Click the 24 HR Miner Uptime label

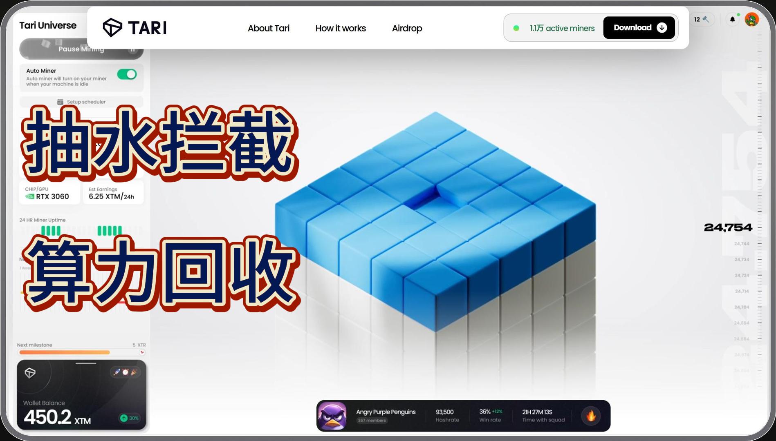pyautogui.click(x=42, y=220)
